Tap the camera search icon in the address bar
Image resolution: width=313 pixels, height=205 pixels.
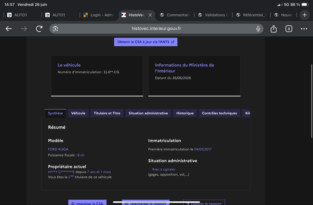55,29
